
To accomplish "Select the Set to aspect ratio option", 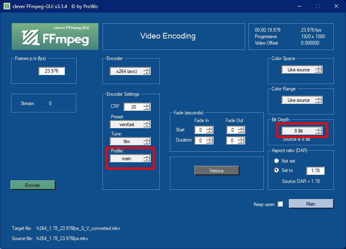I will [x=276, y=170].
